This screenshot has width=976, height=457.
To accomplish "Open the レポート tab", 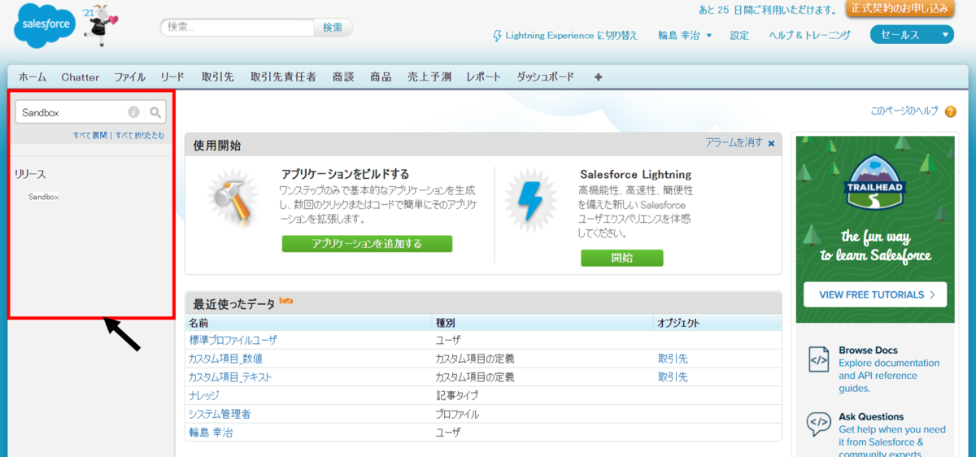I will (x=484, y=77).
